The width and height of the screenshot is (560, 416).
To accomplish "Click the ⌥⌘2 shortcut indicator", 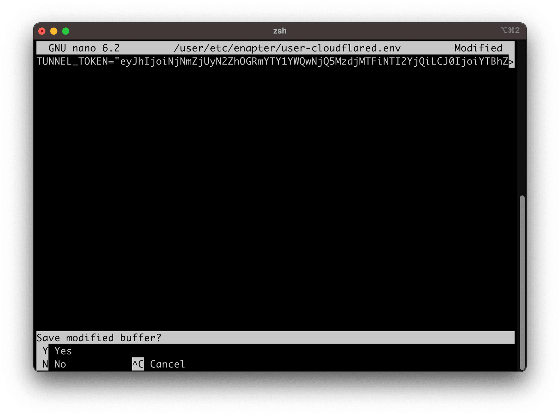I will (x=510, y=30).
